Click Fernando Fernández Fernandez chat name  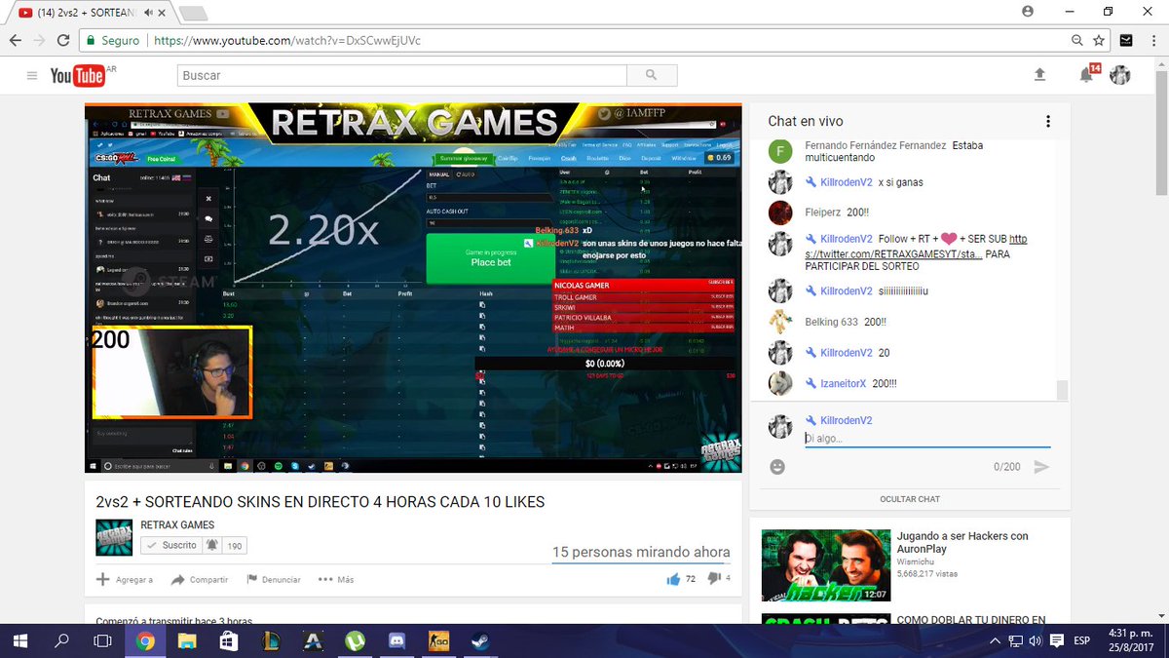pos(875,145)
